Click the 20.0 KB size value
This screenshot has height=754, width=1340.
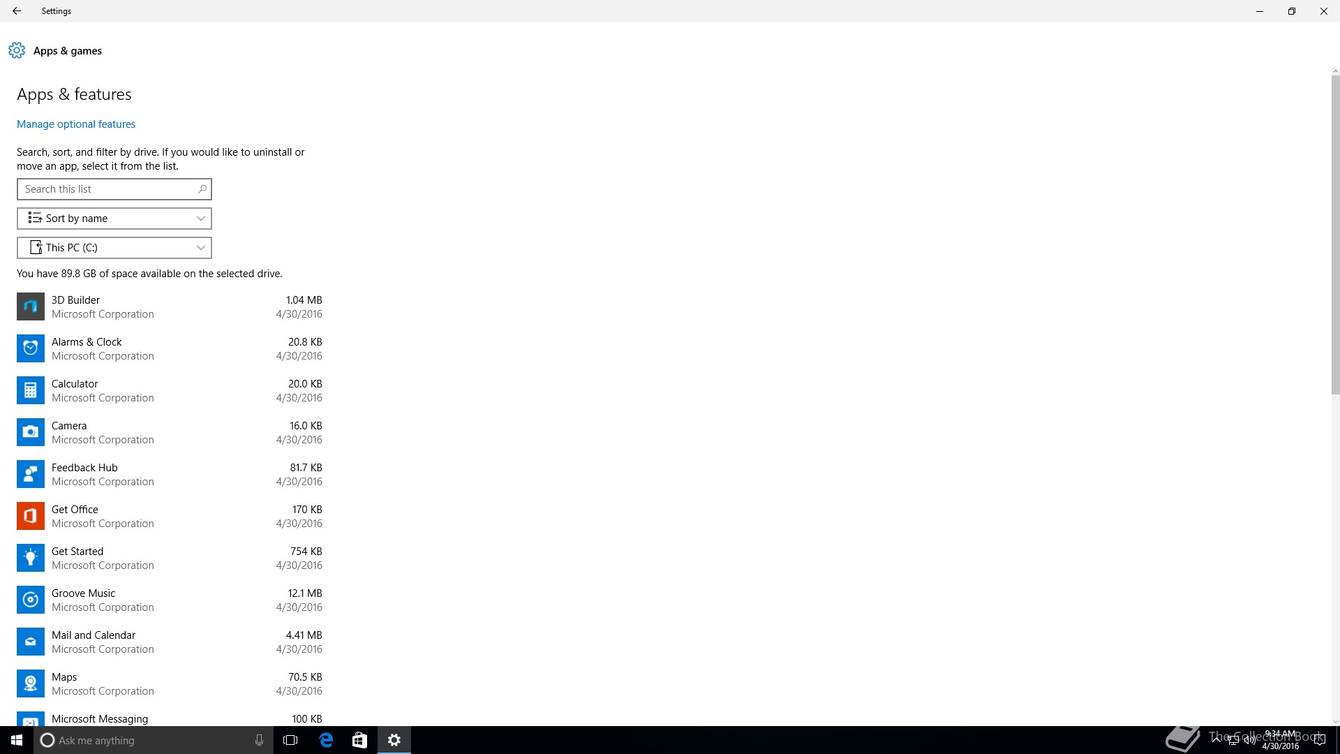click(x=305, y=384)
